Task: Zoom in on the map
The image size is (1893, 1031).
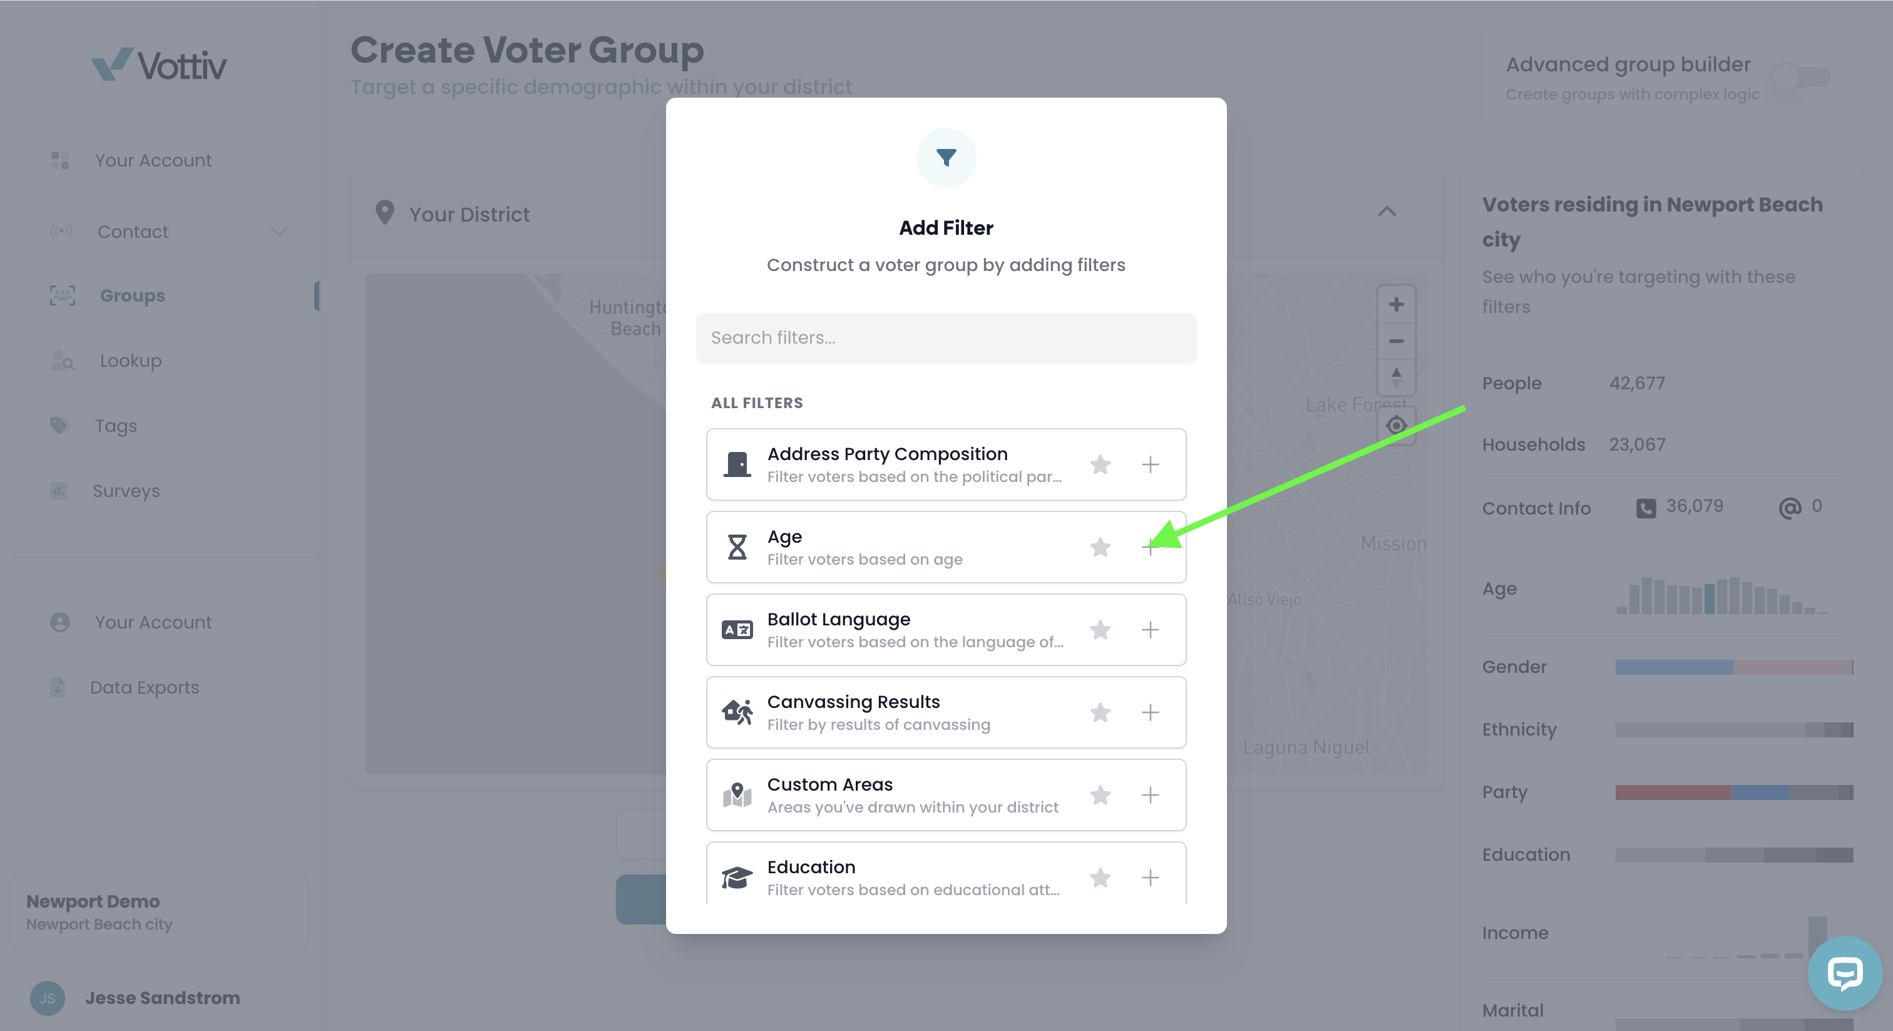Action: click(x=1395, y=304)
